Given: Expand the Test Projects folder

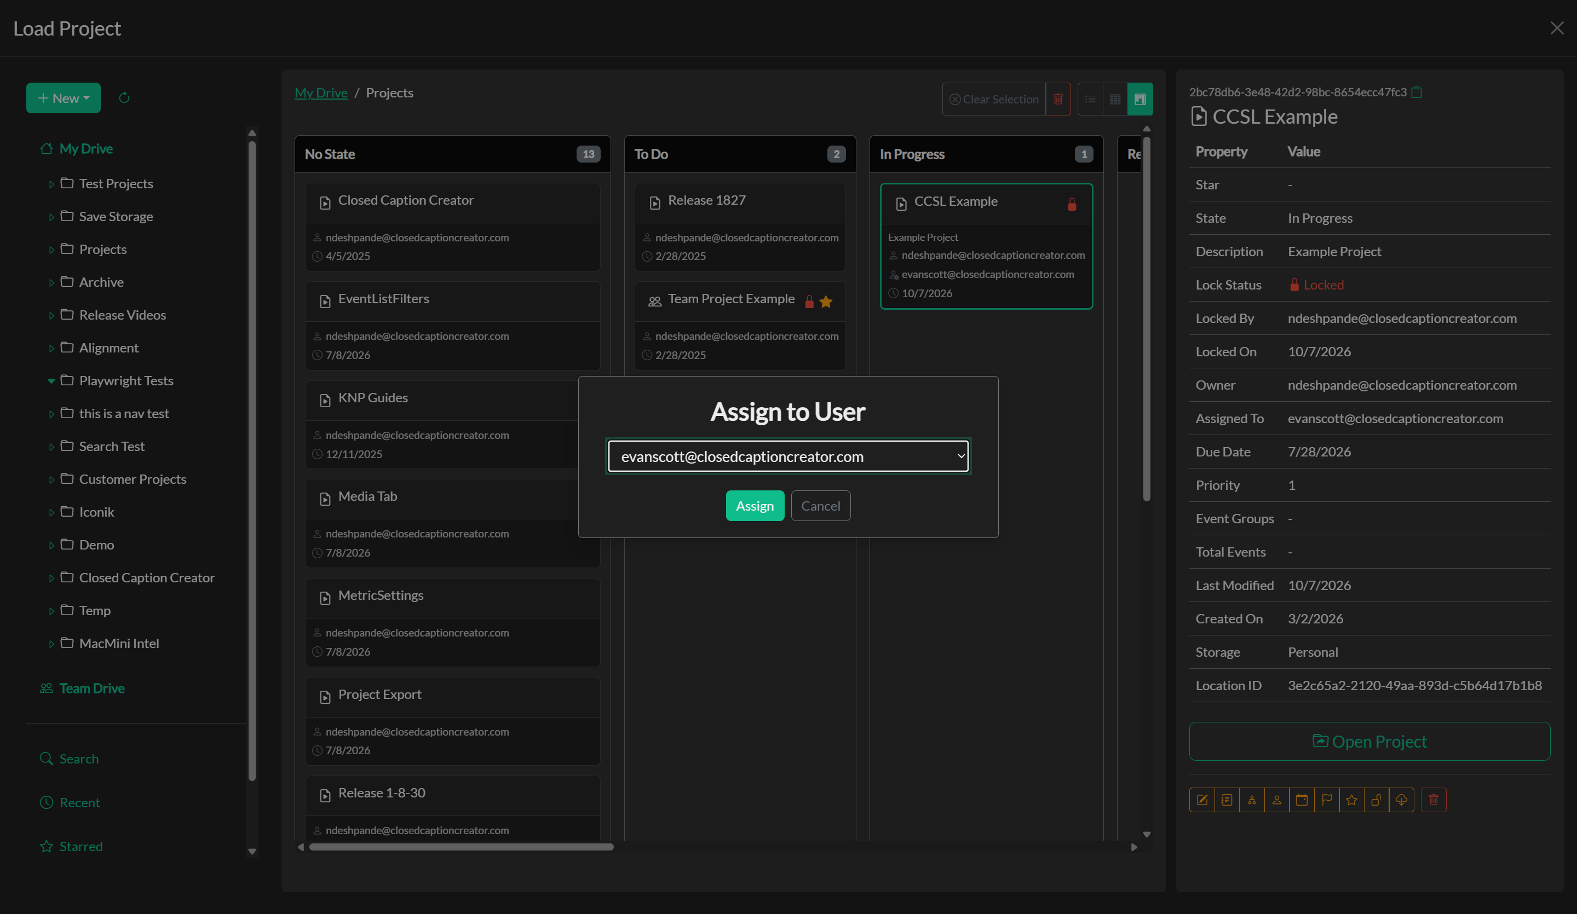Looking at the screenshot, I should (51, 184).
